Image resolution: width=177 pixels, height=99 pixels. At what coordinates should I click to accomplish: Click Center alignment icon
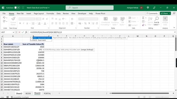[x=56, y=23]
